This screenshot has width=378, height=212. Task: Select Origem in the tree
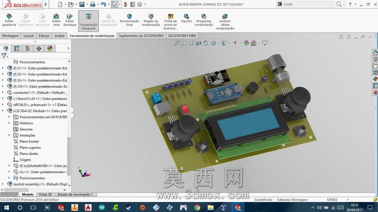[x=25, y=160]
